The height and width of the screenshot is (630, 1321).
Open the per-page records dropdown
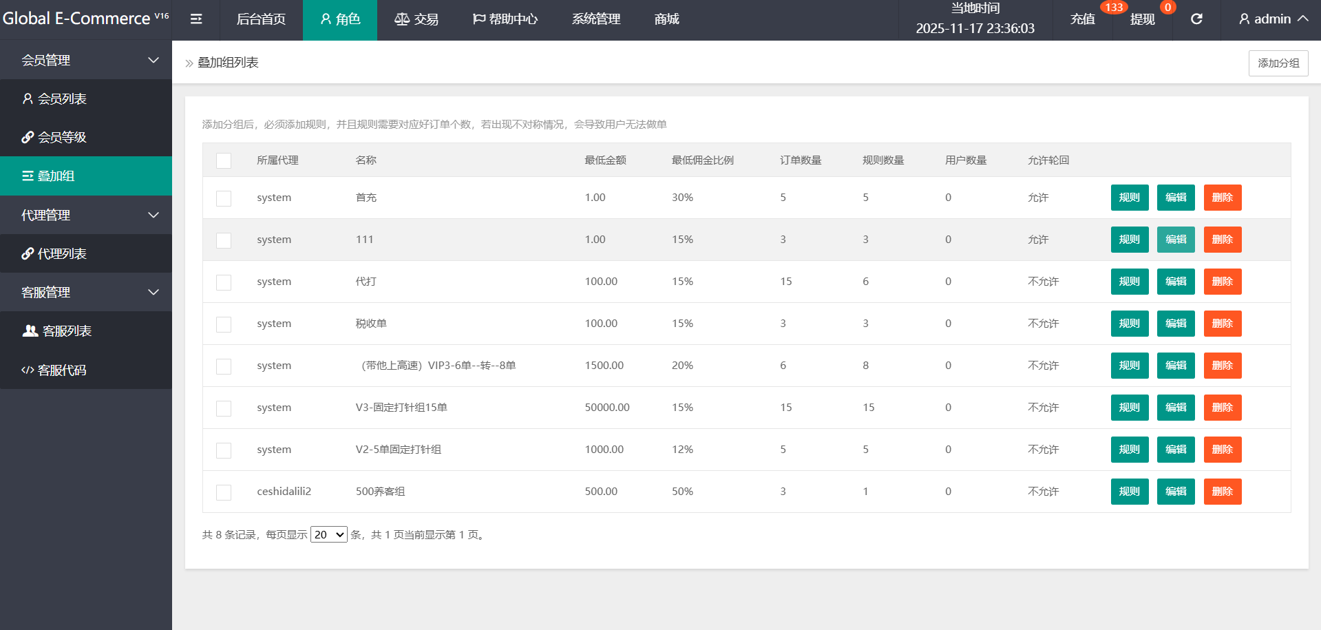coord(329,535)
